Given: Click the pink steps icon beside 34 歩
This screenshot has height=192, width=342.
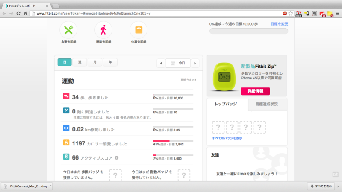Looking at the screenshot, I should pos(66,96).
